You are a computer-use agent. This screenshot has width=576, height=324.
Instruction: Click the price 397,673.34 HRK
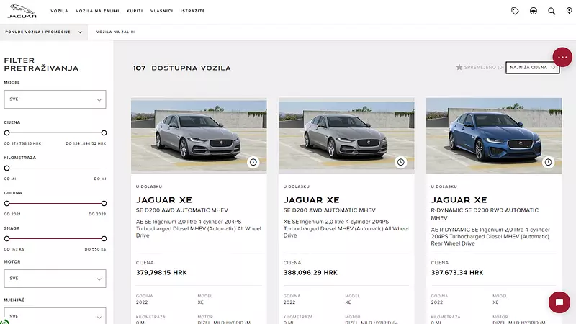coord(457,273)
